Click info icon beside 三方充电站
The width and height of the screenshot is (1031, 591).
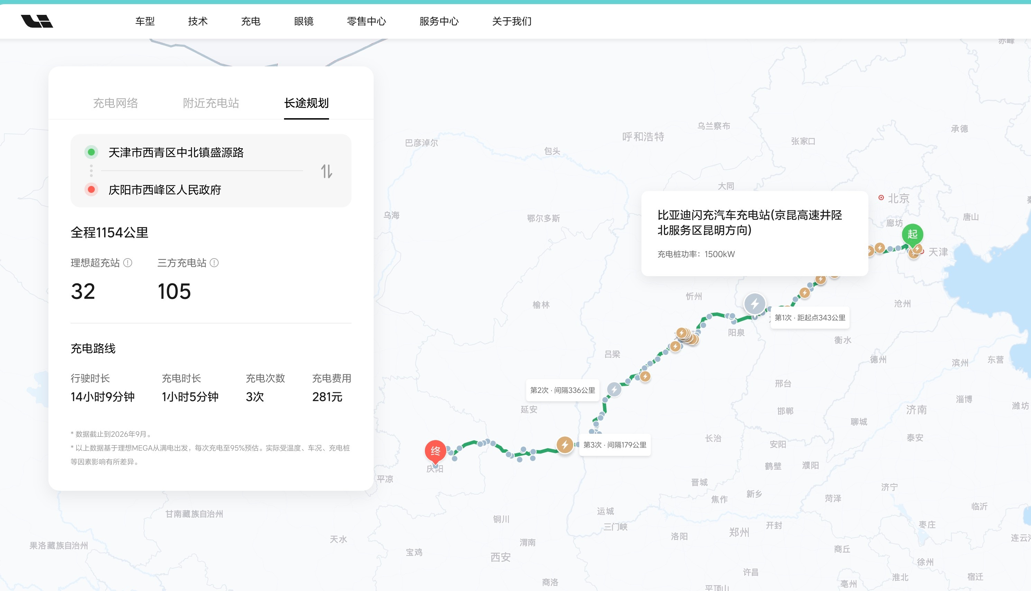tap(214, 263)
